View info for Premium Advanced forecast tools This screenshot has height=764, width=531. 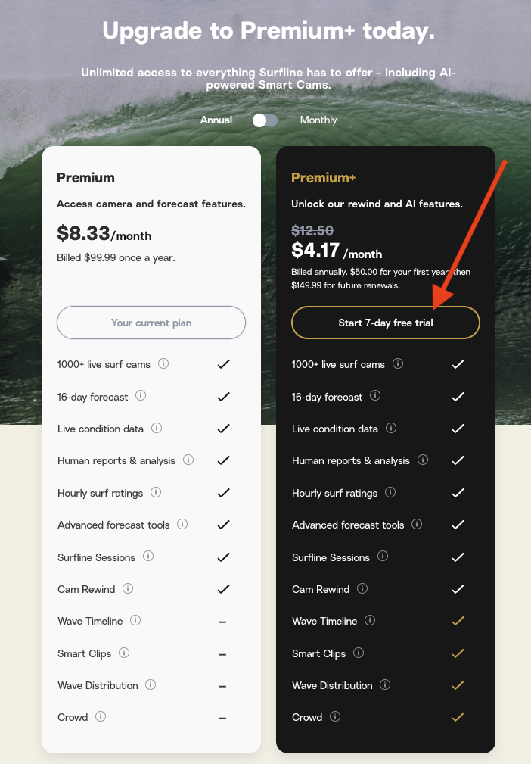[182, 524]
